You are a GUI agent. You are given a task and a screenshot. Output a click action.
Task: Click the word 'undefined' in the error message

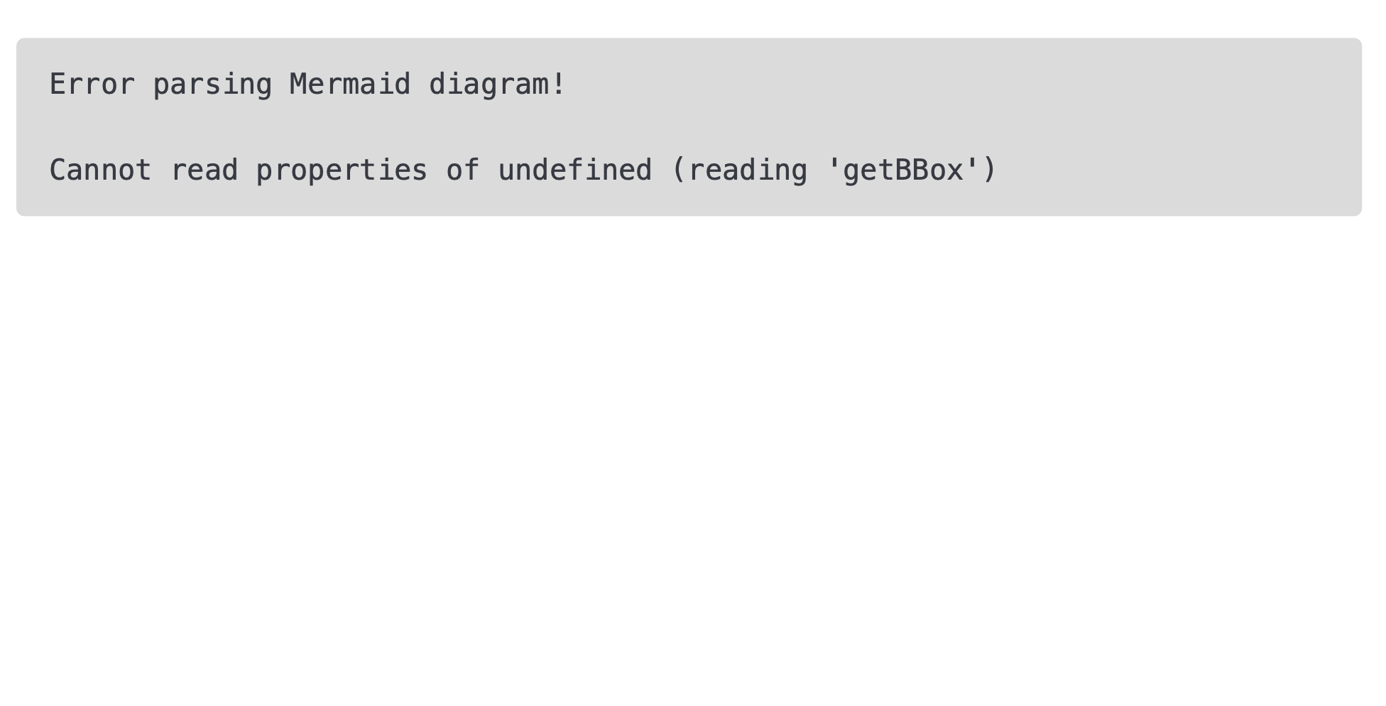[574, 170]
